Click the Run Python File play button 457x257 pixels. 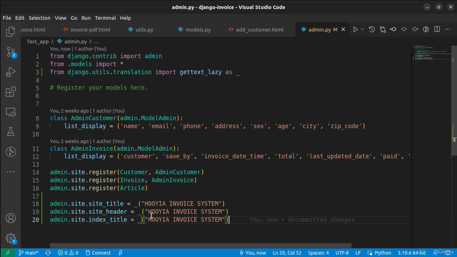click(355, 30)
